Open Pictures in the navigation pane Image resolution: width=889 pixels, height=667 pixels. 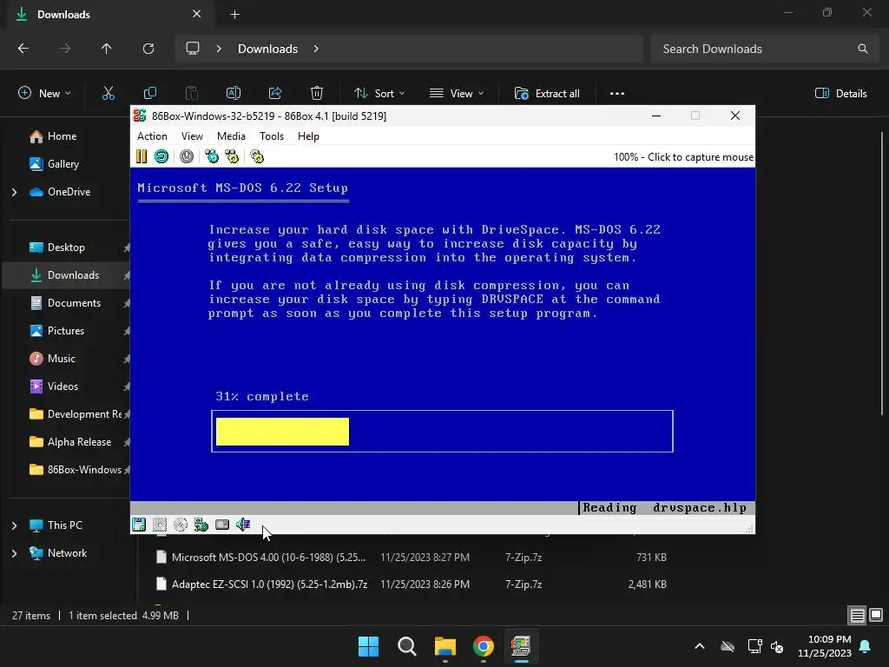pyautogui.click(x=67, y=331)
